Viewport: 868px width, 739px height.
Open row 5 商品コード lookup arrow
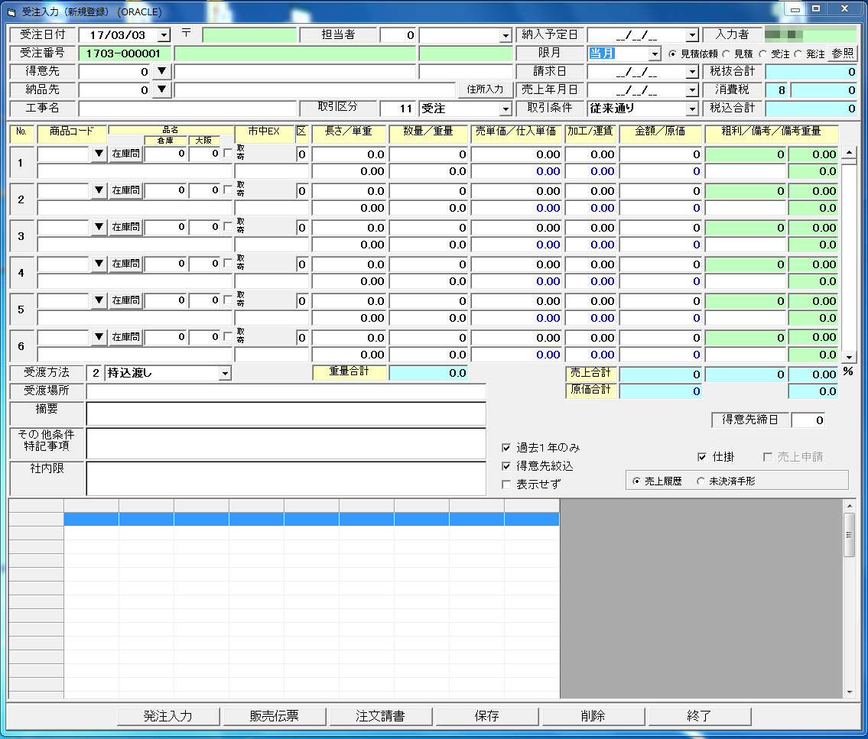click(x=99, y=300)
